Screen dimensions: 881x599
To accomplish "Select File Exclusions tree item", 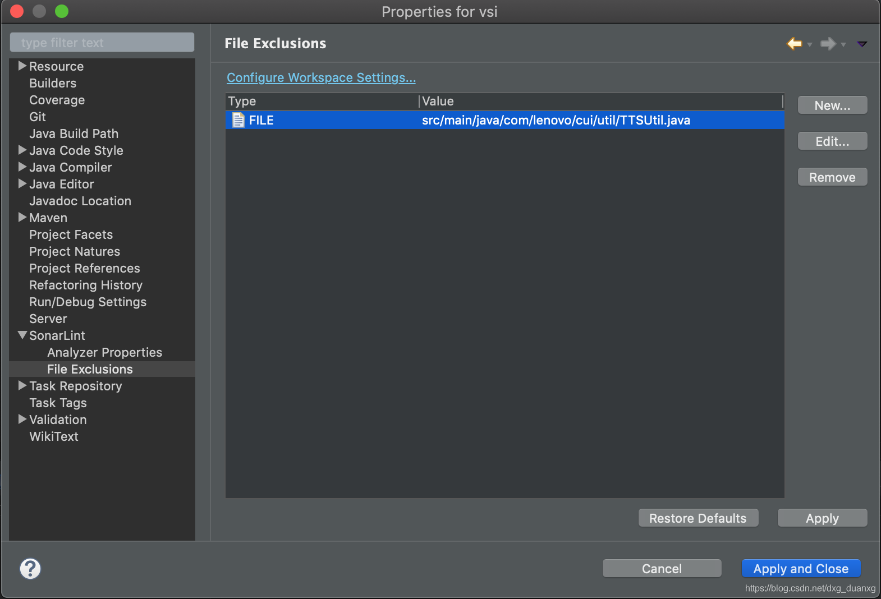I will tap(90, 369).
